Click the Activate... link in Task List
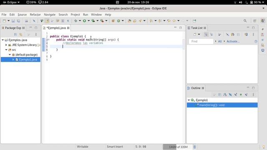This screenshot has height=150, width=267. click(233, 41)
